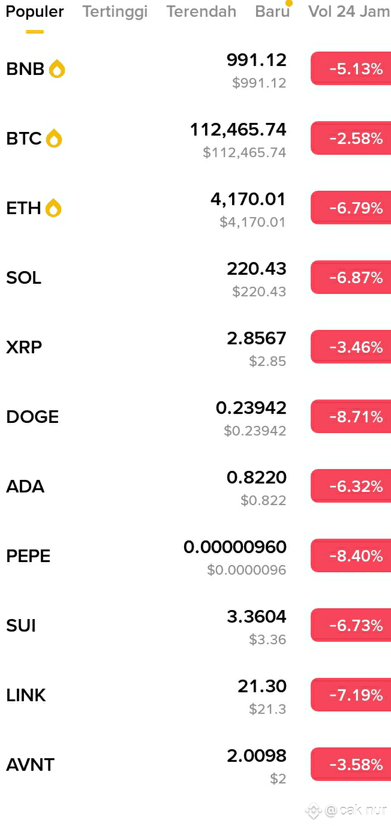Tap the DOGE -8.71% change badge
The image size is (391, 826).
351,417
